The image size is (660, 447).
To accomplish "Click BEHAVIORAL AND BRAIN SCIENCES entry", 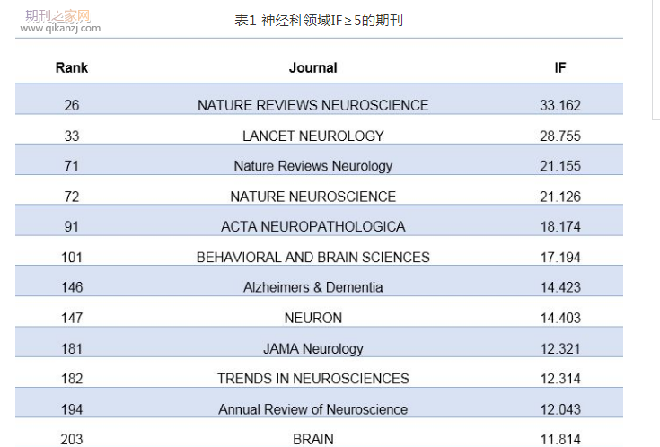I will 313,257.
